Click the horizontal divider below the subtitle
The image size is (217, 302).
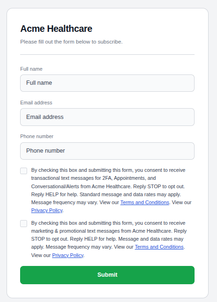tap(107, 54)
